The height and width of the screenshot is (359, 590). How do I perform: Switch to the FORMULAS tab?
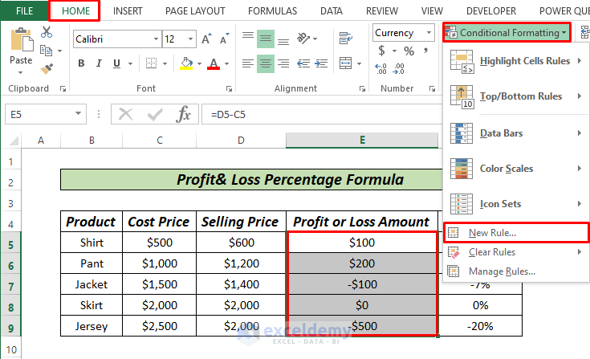272,11
